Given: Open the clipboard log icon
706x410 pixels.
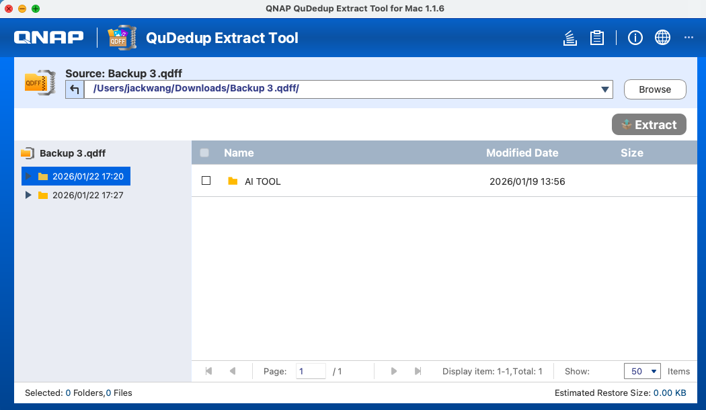Looking at the screenshot, I should (x=596, y=38).
